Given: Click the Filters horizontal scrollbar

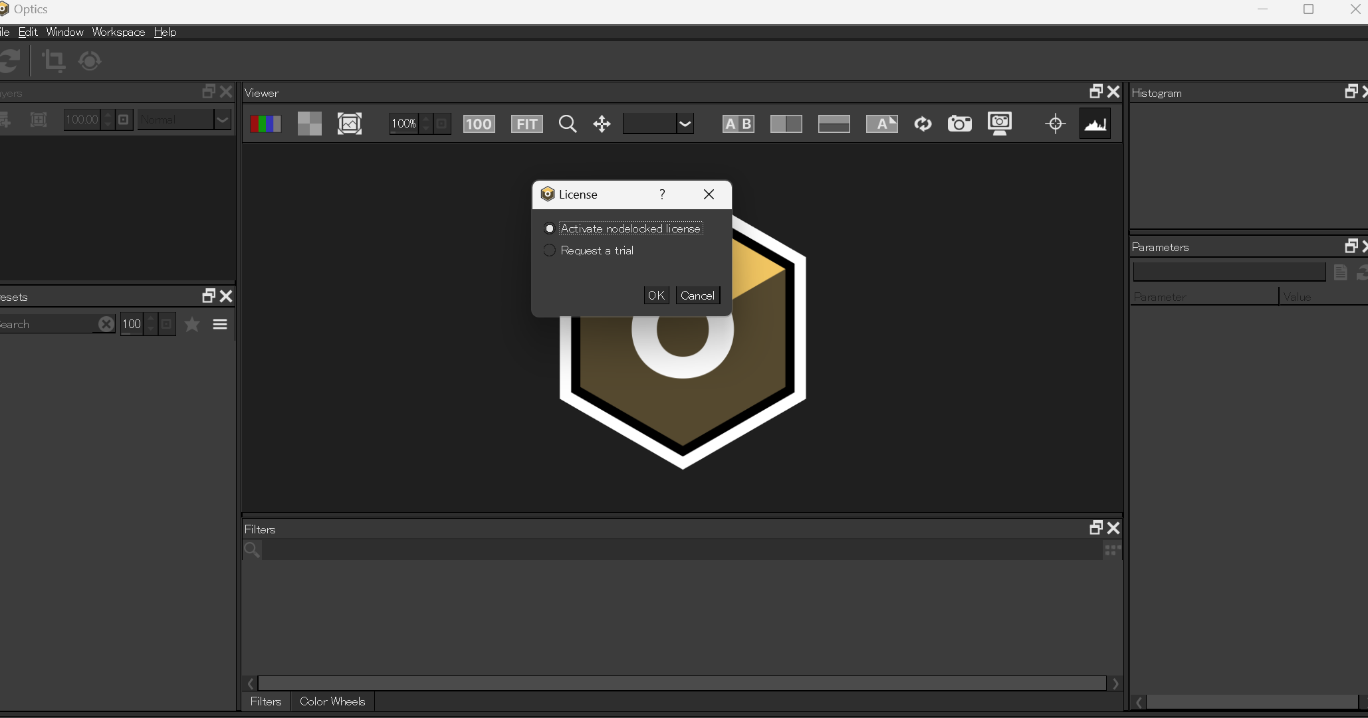Looking at the screenshot, I should click(682, 683).
